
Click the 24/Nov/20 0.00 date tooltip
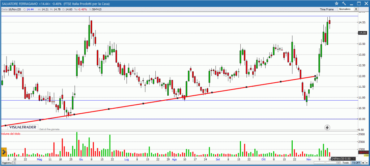coord(343,159)
